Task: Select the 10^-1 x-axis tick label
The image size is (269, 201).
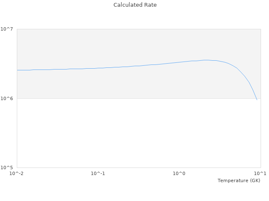Action: pyautogui.click(x=98, y=174)
